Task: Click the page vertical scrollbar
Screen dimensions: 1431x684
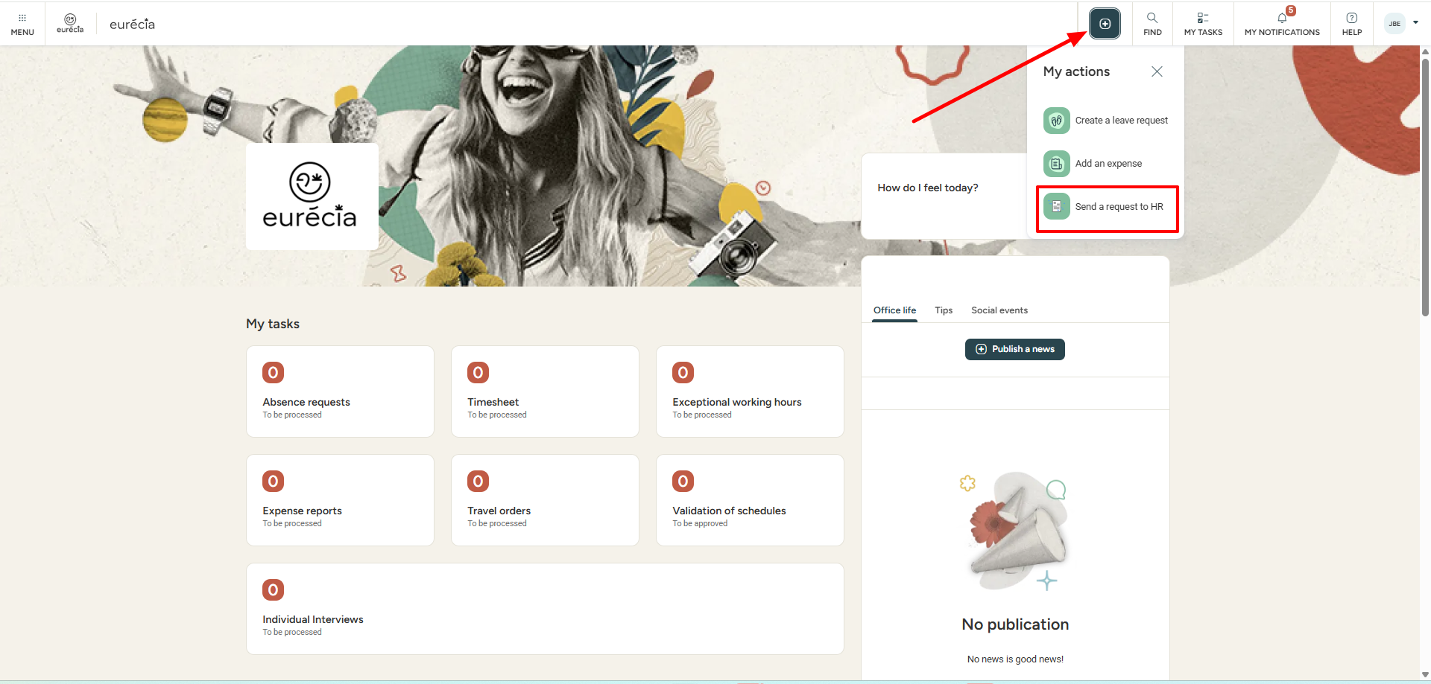Action: pos(1425,186)
